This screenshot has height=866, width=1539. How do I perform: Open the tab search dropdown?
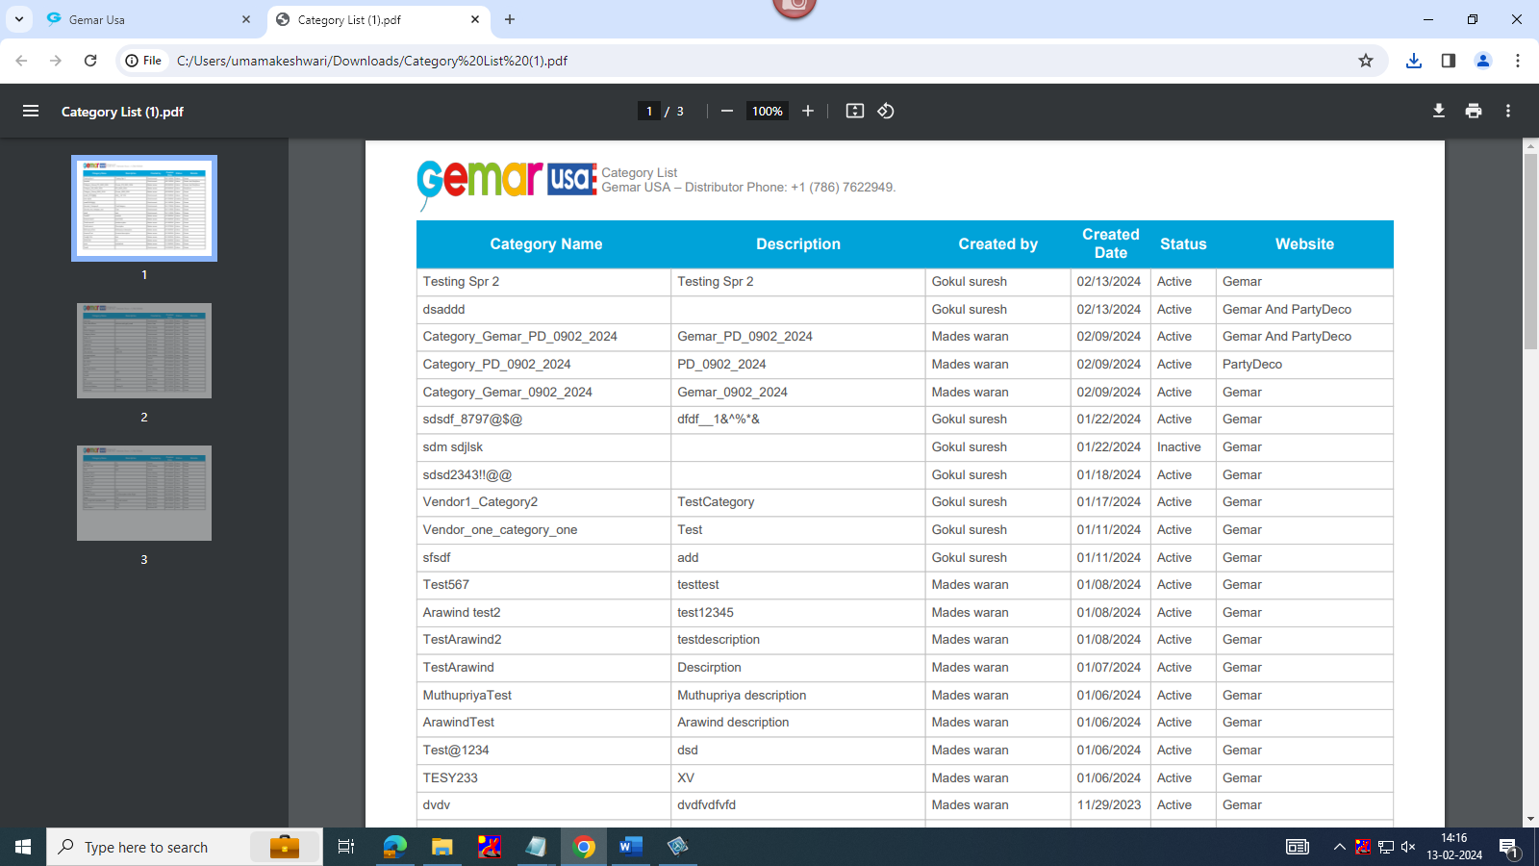pyautogui.click(x=18, y=19)
